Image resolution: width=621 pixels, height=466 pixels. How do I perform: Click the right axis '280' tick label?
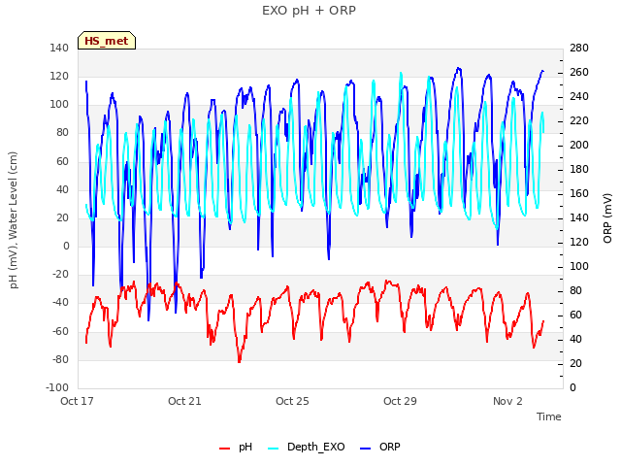pos(579,48)
